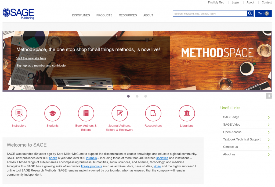Click the chevron next to Contact us
The image size is (275, 187).
click(269, 147)
